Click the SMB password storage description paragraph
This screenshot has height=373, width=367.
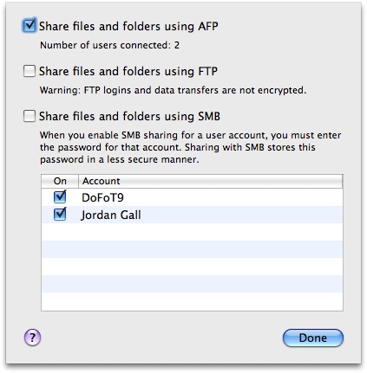coord(190,147)
